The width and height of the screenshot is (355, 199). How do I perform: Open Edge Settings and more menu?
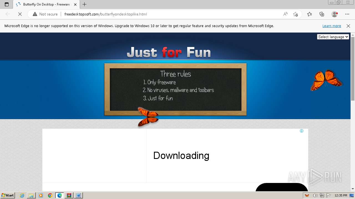point(347,14)
